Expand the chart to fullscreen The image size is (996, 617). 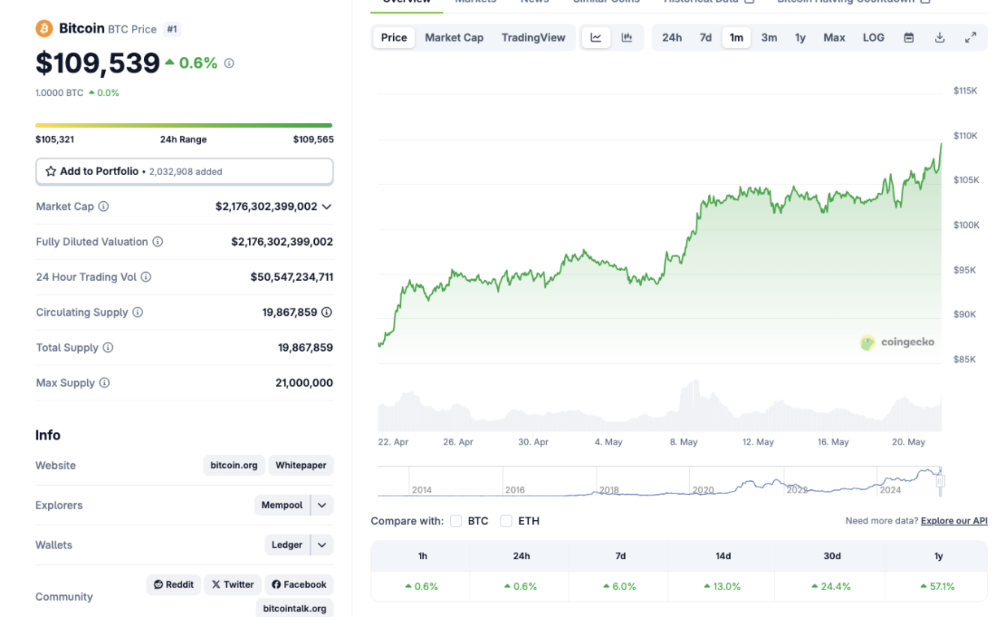(x=969, y=37)
